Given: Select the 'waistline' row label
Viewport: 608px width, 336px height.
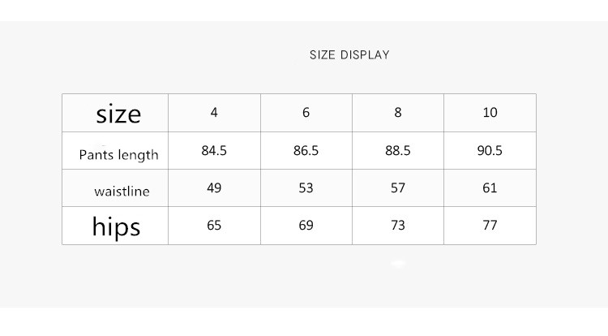Looking at the screenshot, I should 122,192.
